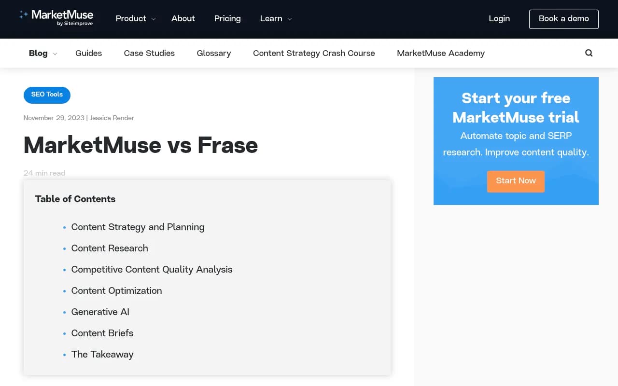The height and width of the screenshot is (386, 618).
Task: Click the MarketMuse vs Frase heading
Action: [140, 145]
